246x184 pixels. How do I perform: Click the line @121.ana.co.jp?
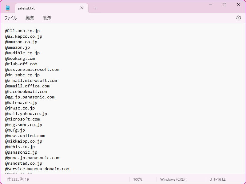pos(22,31)
